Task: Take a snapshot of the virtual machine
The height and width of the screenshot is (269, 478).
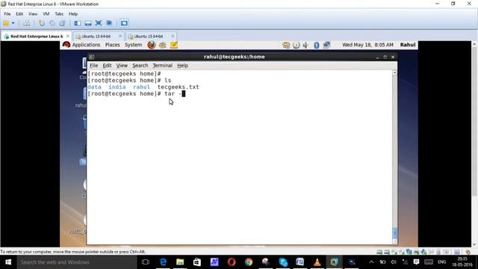Action: click(42, 23)
